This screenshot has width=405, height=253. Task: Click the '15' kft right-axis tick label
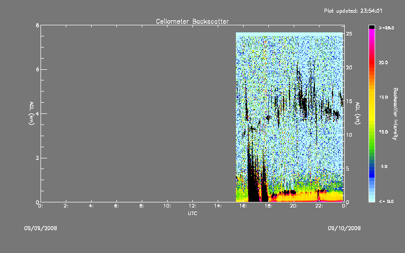tap(349, 101)
